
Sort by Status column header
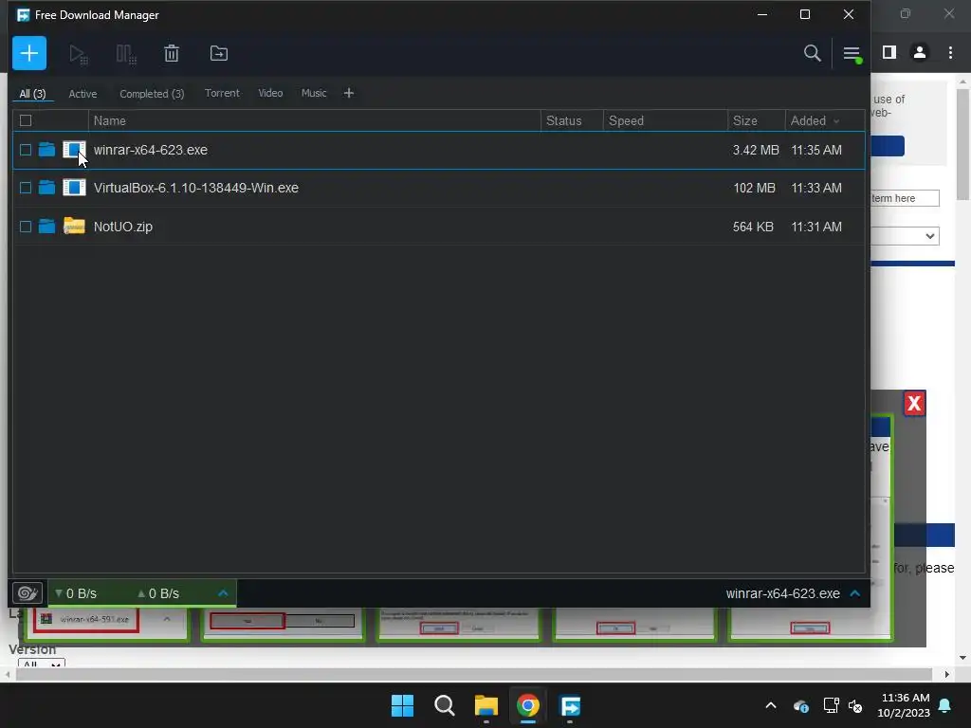(572, 120)
